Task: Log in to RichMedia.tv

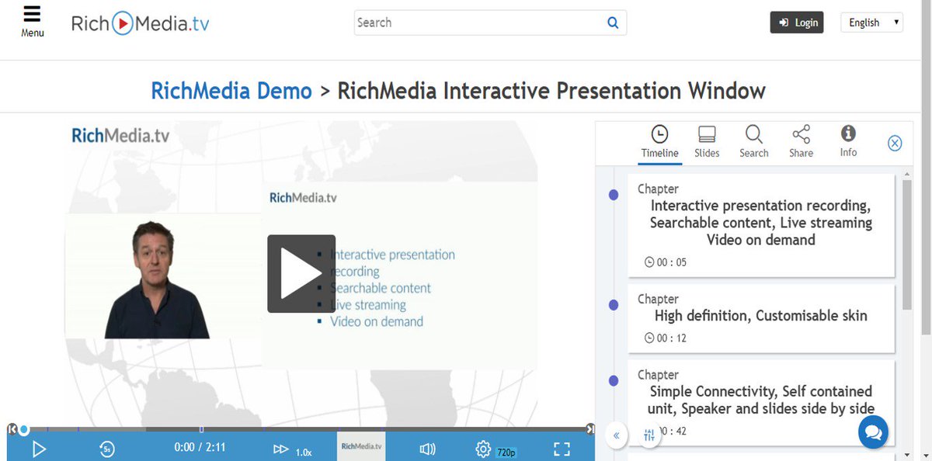Action: [797, 23]
